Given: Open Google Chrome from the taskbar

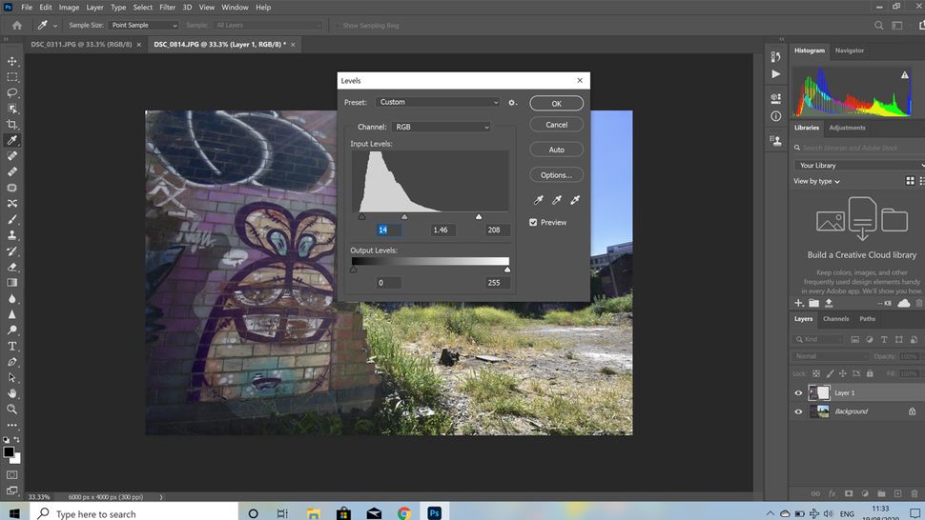Looking at the screenshot, I should click(404, 513).
